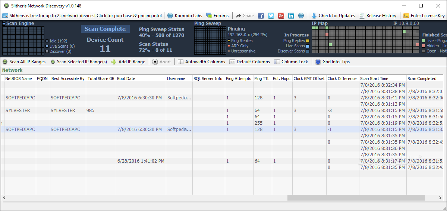
Task: Click the 6/28/2016 1:41:02 PM boot date
Action: coord(141,161)
